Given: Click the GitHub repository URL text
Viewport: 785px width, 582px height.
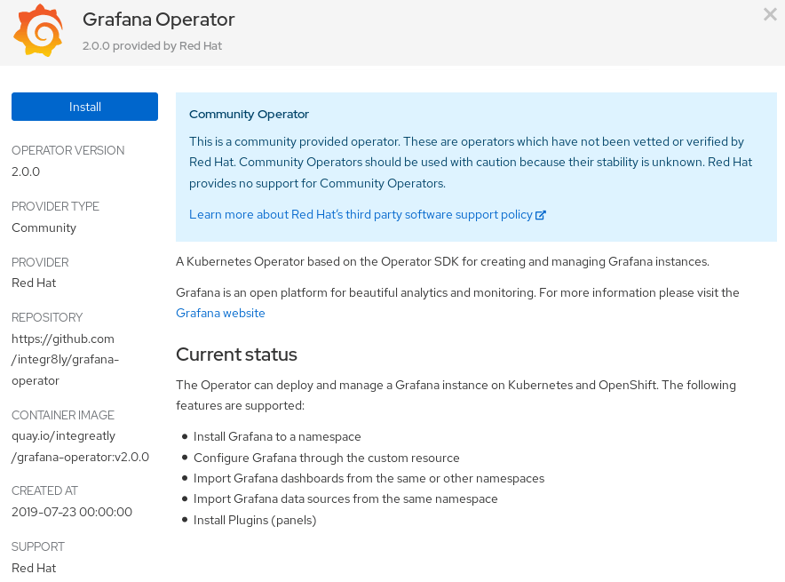Looking at the screenshot, I should click(x=65, y=360).
